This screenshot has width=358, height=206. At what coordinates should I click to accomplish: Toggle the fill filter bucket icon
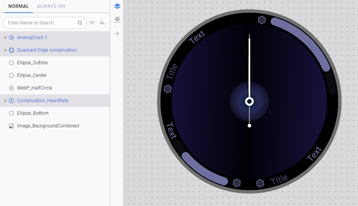tap(102, 23)
